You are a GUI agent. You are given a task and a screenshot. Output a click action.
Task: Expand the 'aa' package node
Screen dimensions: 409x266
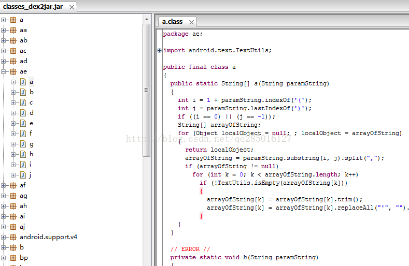(x=4, y=30)
